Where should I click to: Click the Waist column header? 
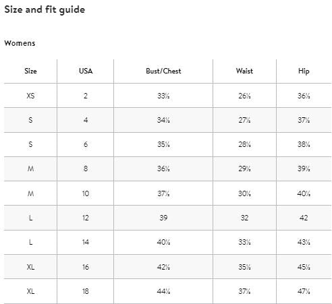[244, 71]
